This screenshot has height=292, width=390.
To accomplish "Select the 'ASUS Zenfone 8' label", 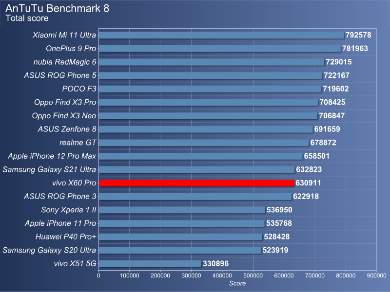I will click(67, 129).
